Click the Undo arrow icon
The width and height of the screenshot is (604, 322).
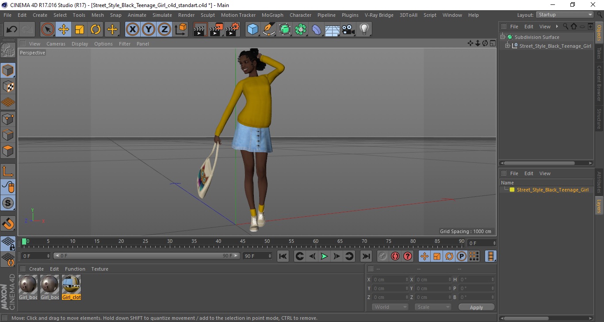tap(12, 30)
